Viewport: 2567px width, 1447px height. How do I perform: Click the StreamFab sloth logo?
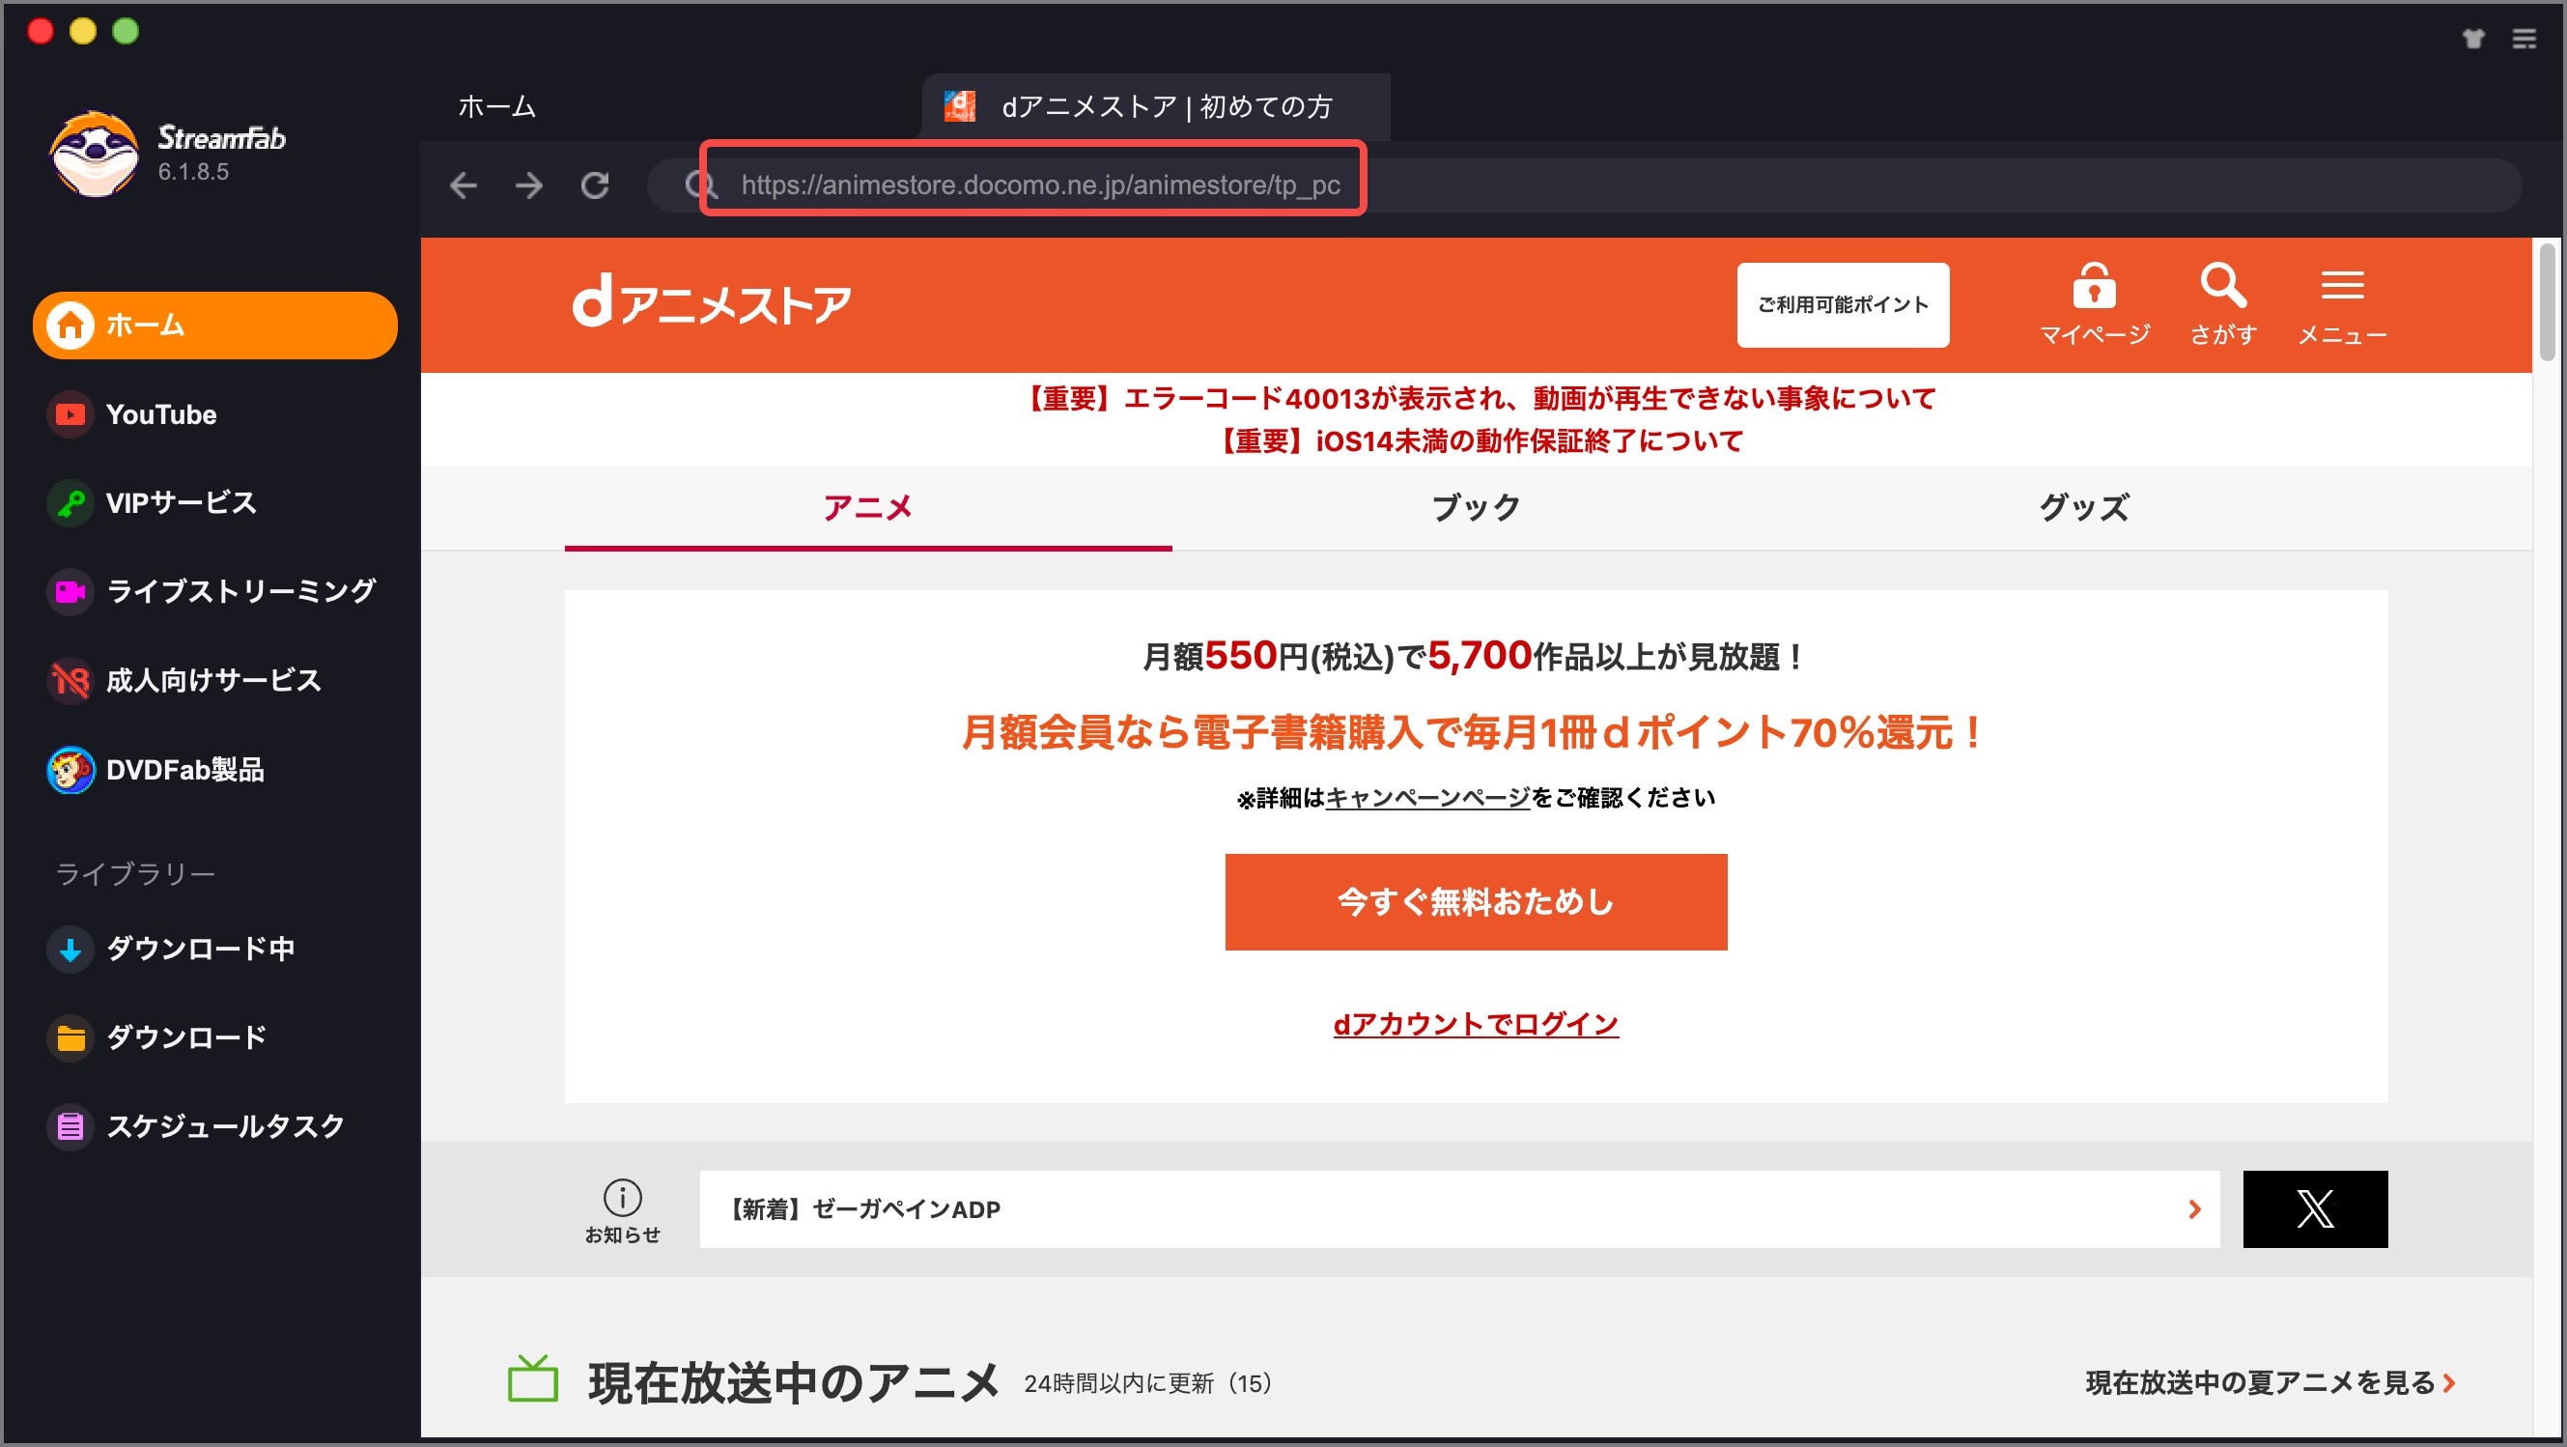click(95, 154)
